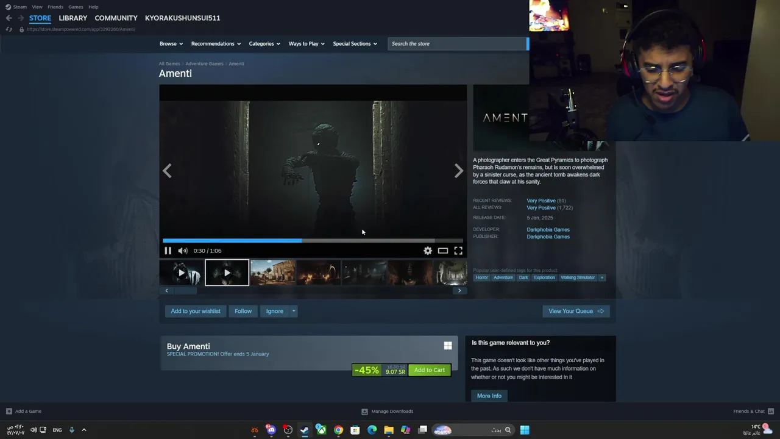Open Microsoft Edge from the taskbar
The width and height of the screenshot is (780, 439).
[372, 430]
